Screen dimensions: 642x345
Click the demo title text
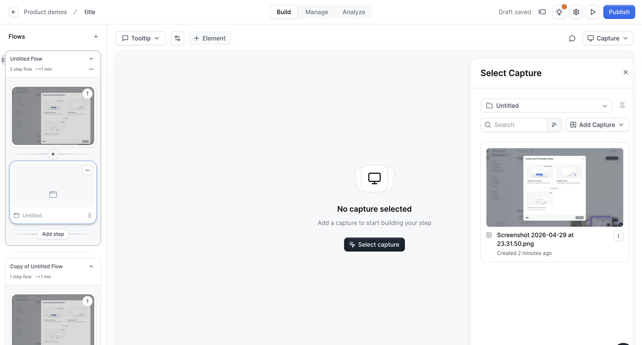pos(90,12)
